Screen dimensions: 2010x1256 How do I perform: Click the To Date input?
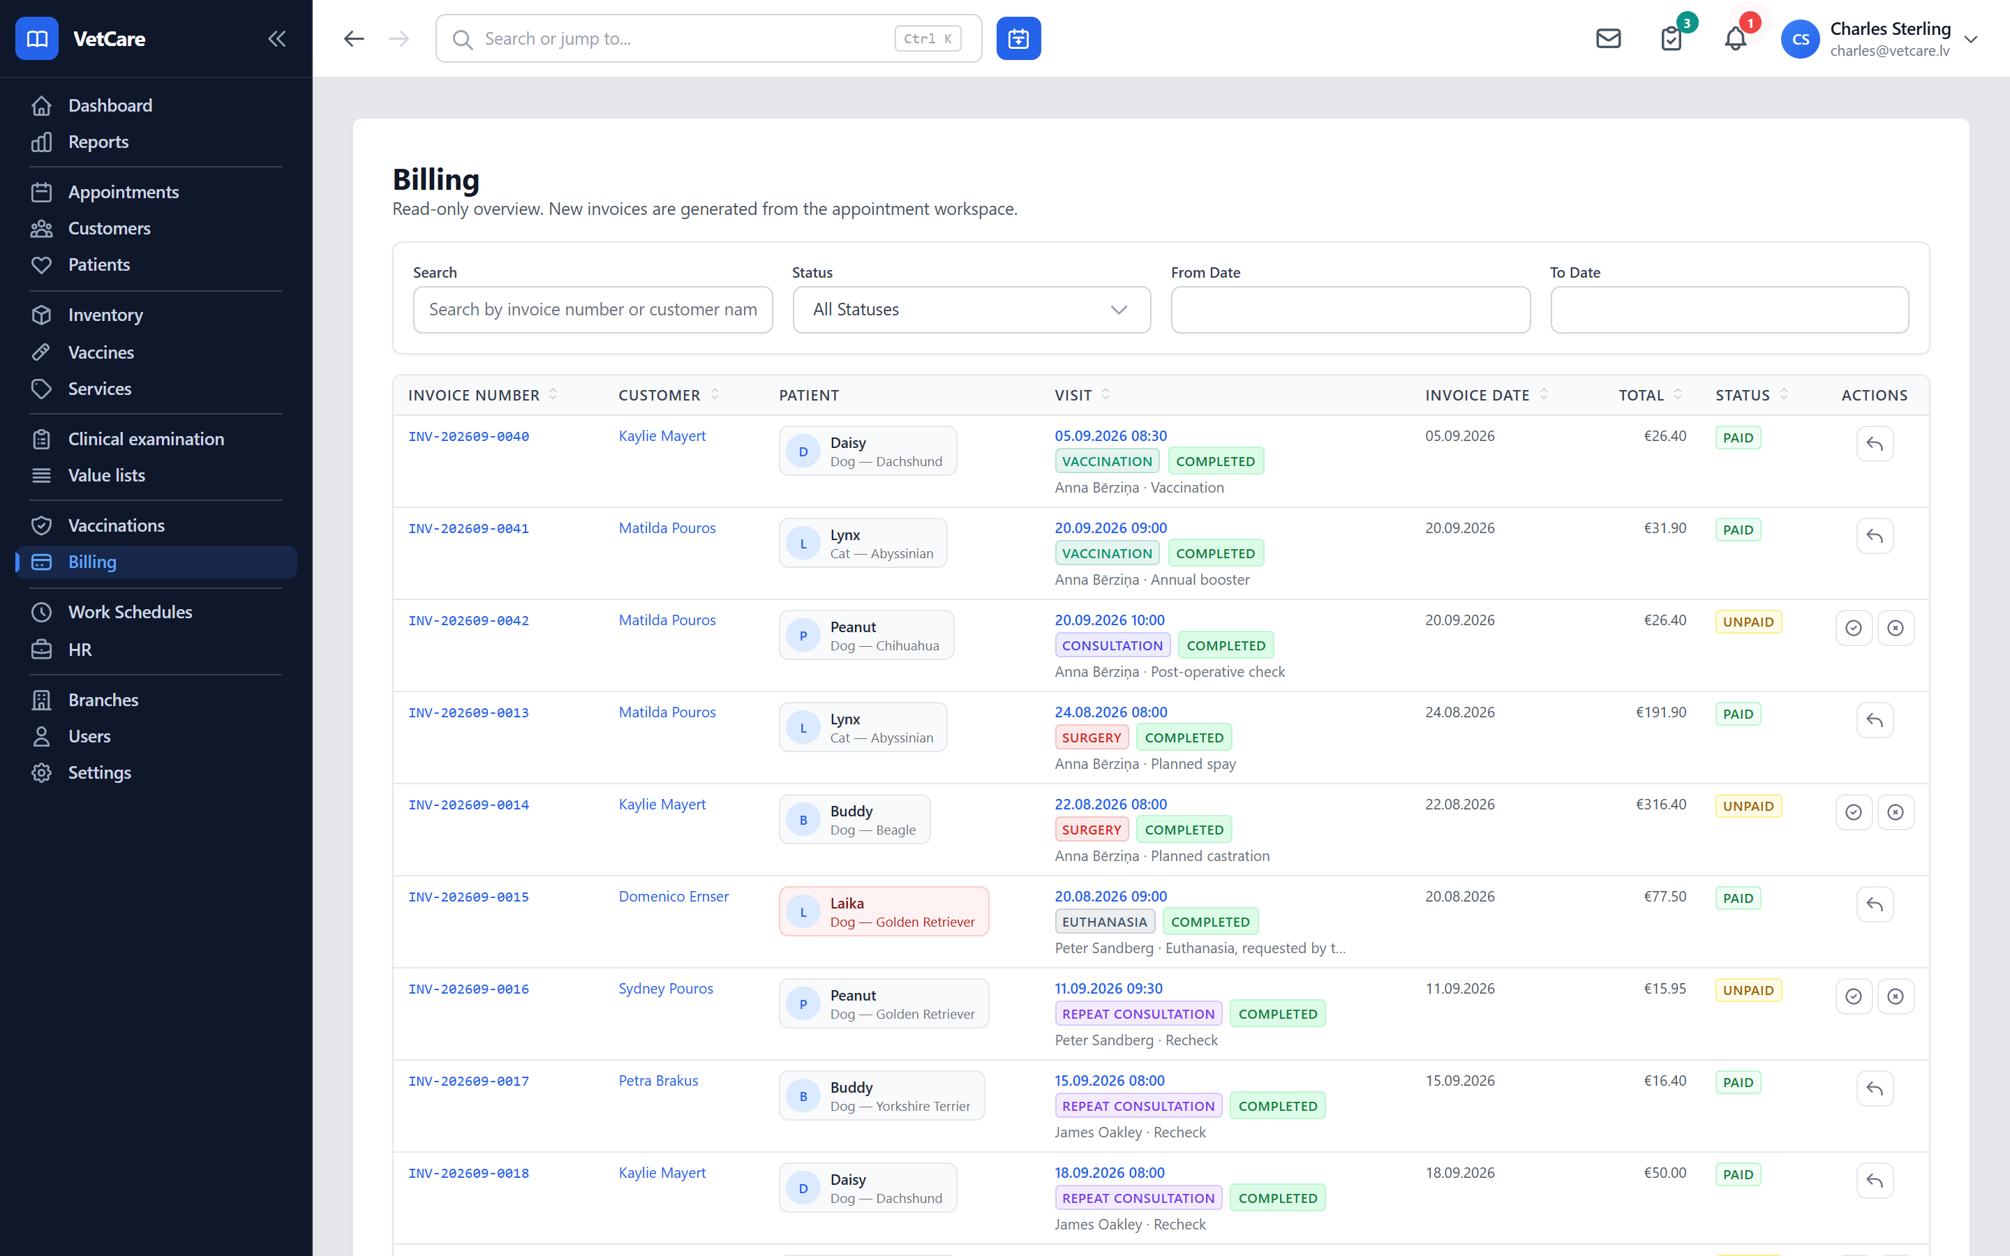point(1729,310)
